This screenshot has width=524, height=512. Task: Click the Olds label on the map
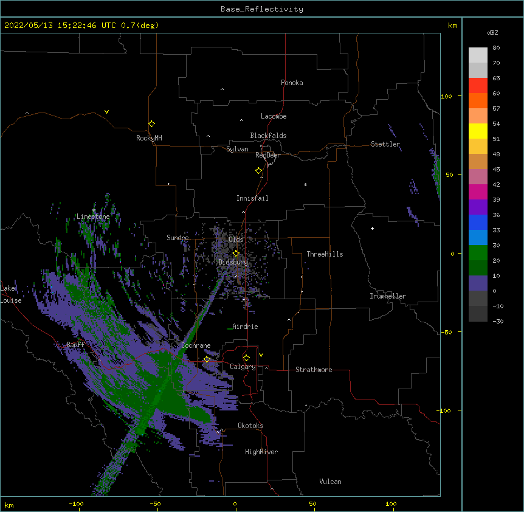tap(236, 240)
